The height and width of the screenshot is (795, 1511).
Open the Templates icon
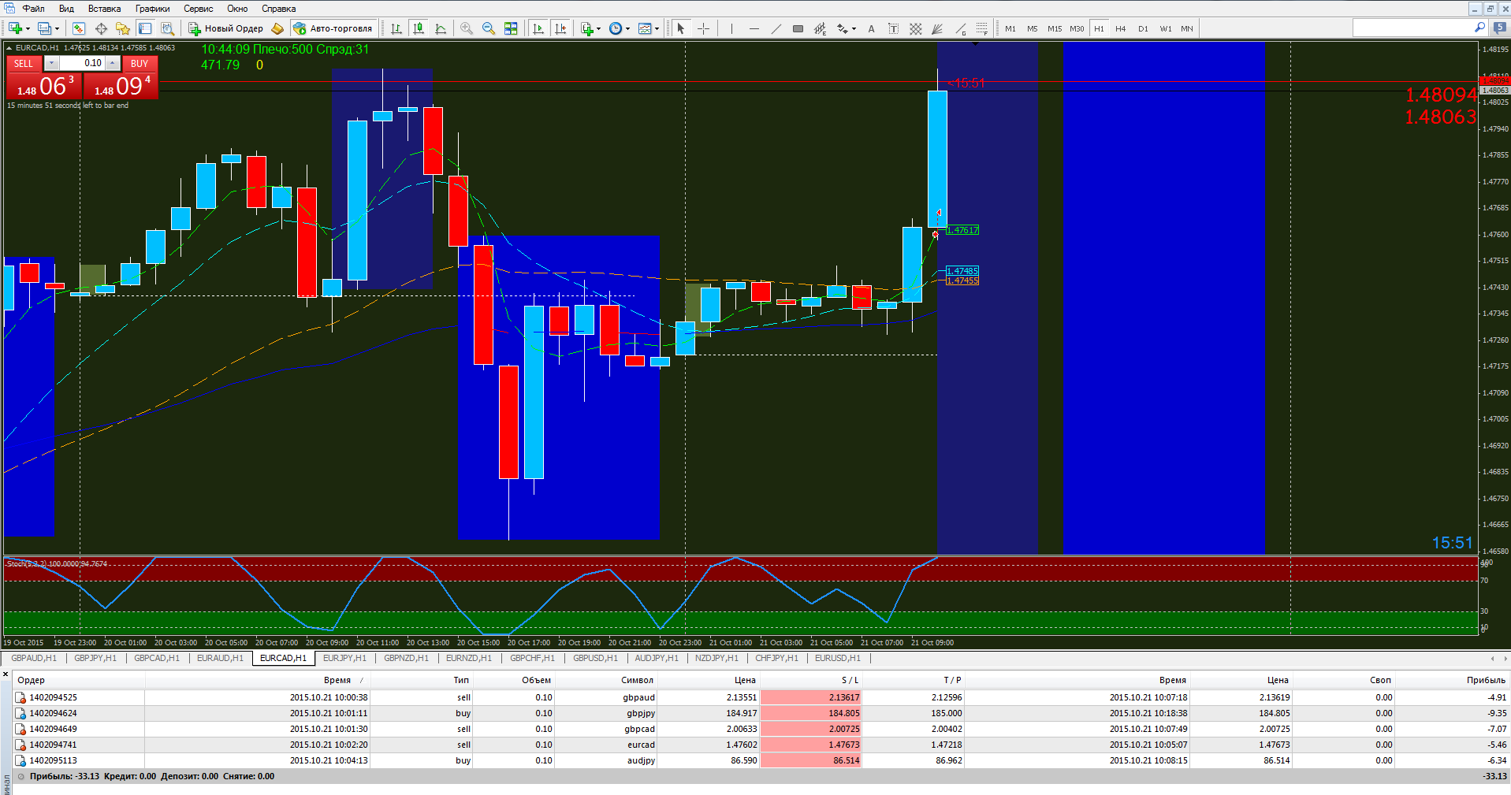pos(645,28)
